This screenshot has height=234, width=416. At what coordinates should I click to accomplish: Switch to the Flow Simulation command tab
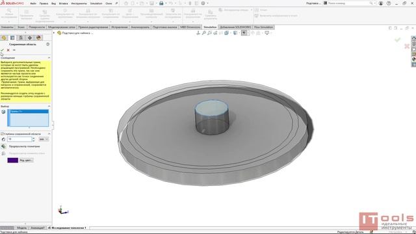(263, 27)
